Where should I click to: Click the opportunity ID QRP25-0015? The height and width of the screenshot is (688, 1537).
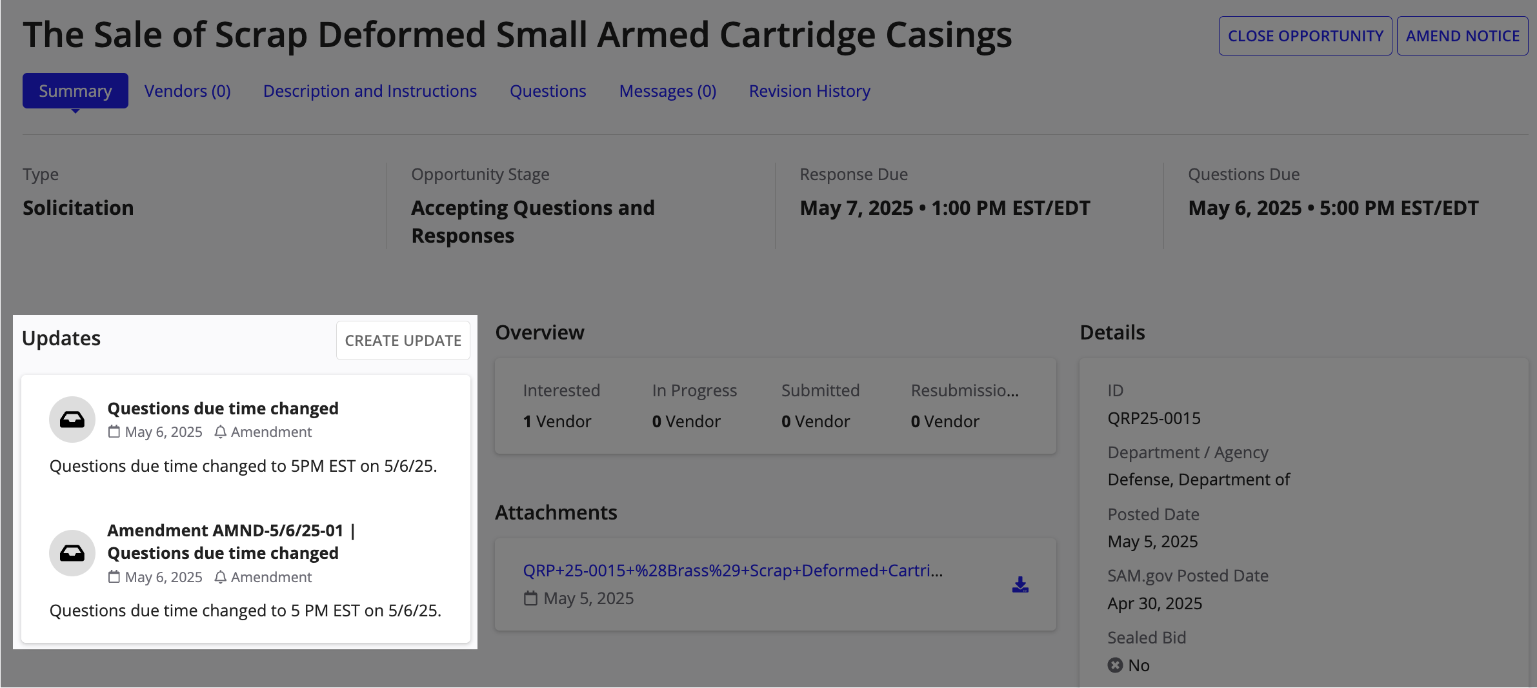(x=1154, y=418)
